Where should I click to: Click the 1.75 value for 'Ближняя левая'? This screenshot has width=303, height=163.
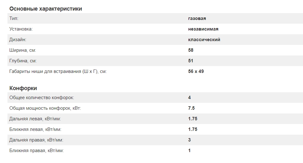tap(193, 129)
